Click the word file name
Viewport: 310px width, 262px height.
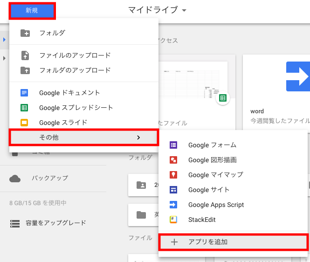point(257,111)
